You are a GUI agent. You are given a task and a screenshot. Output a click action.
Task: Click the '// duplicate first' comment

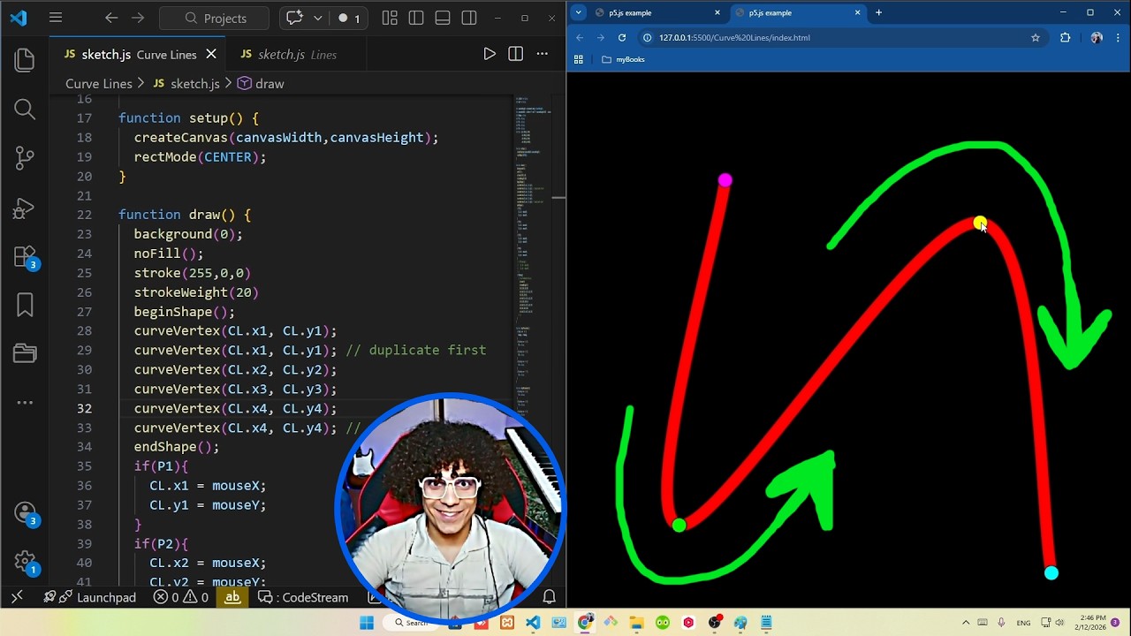415,350
